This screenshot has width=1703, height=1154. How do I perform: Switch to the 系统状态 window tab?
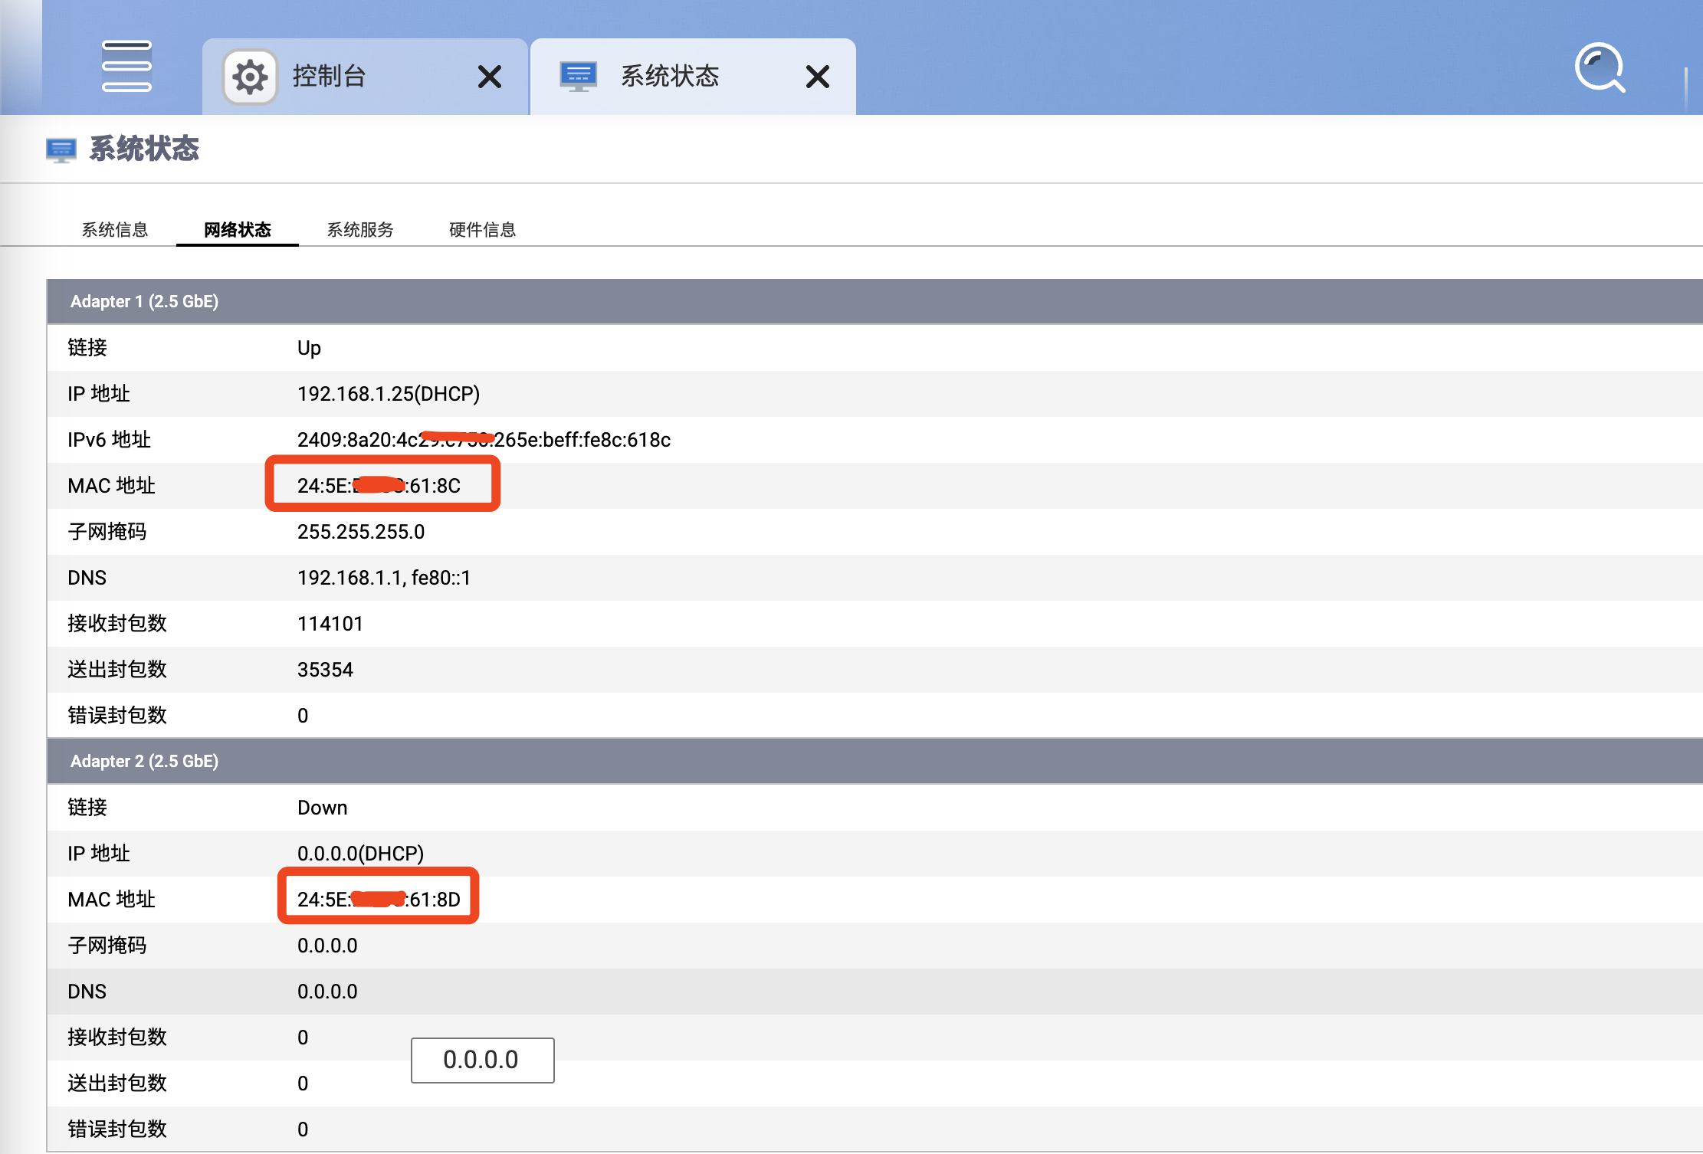pyautogui.click(x=670, y=77)
